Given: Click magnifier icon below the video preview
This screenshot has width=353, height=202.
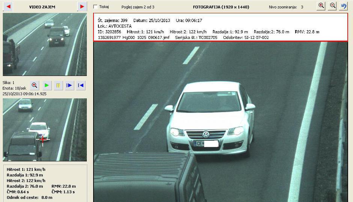Looking at the screenshot, I should pyautogui.click(x=35, y=86).
